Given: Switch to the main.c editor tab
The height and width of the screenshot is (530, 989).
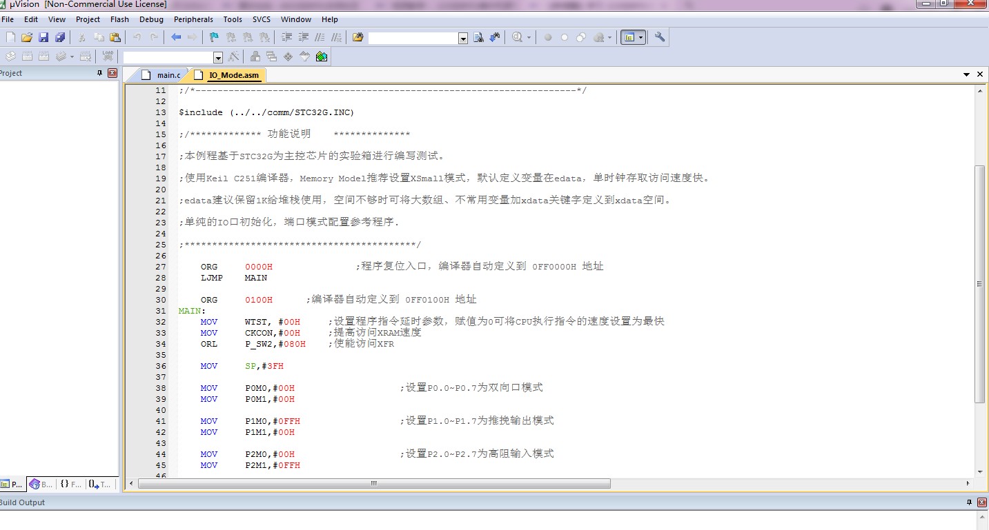Looking at the screenshot, I should (x=161, y=75).
